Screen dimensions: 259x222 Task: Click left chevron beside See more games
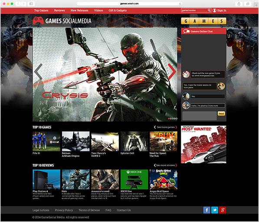[155, 127]
